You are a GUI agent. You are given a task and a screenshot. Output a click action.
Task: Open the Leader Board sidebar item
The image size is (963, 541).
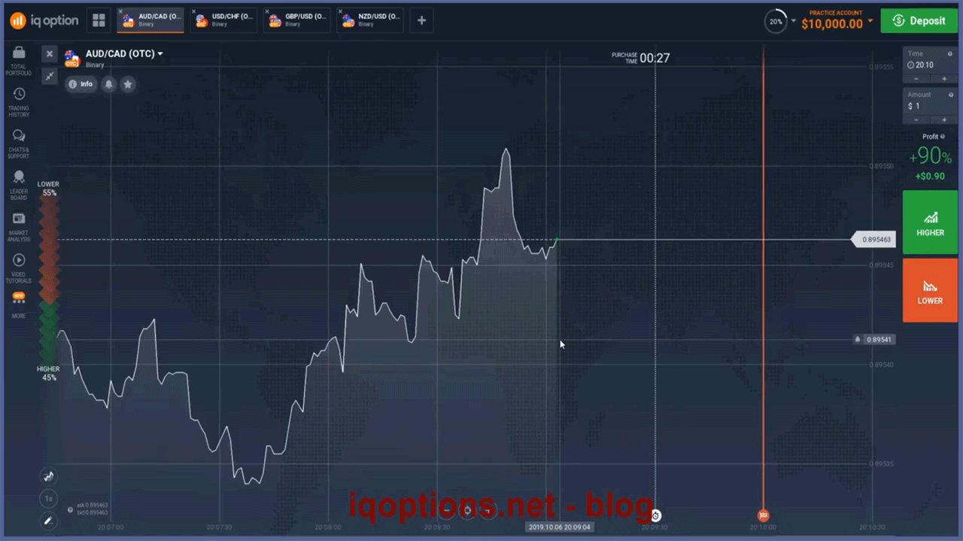click(19, 185)
